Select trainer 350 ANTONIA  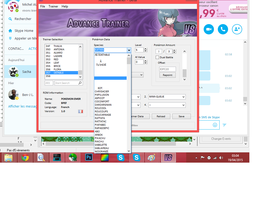pyautogui.click(x=62, y=50)
